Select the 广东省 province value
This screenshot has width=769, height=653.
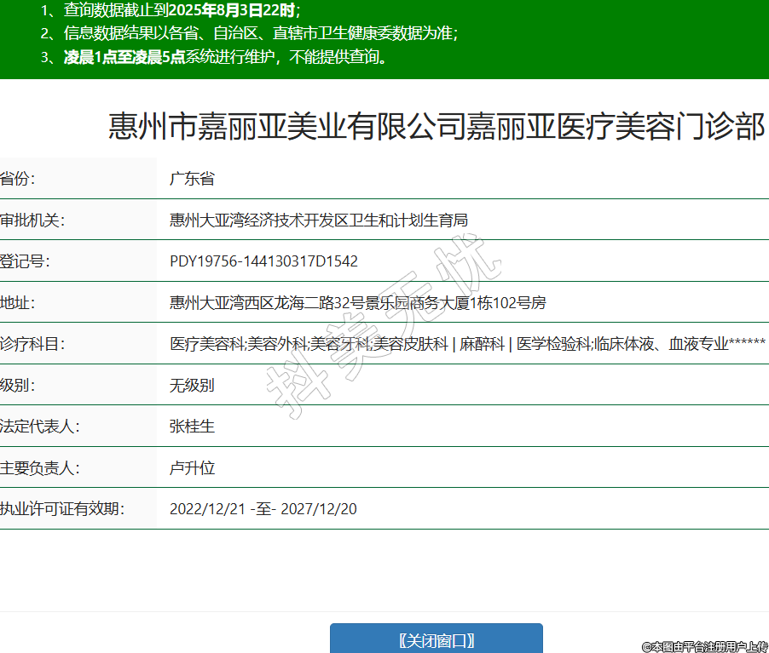point(192,179)
